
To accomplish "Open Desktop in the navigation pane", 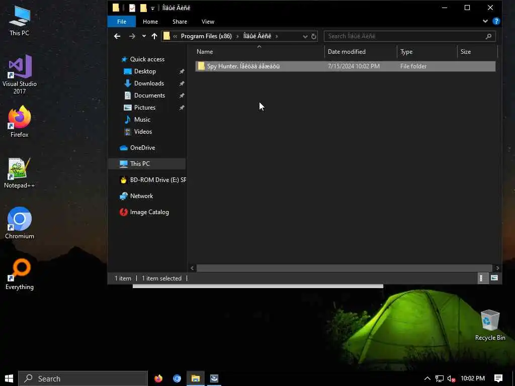I will (x=145, y=71).
